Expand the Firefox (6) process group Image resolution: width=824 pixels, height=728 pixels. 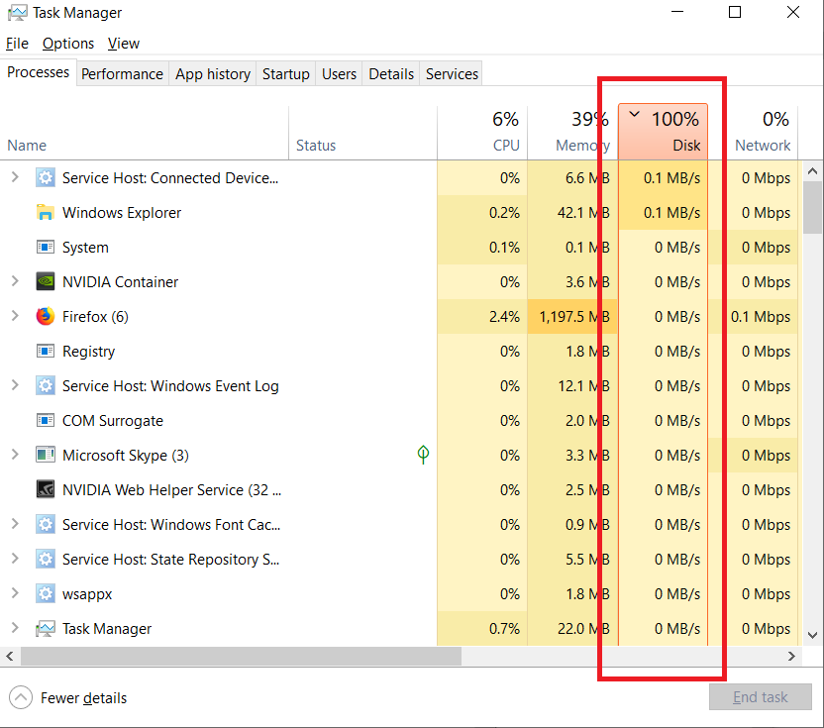tap(15, 316)
